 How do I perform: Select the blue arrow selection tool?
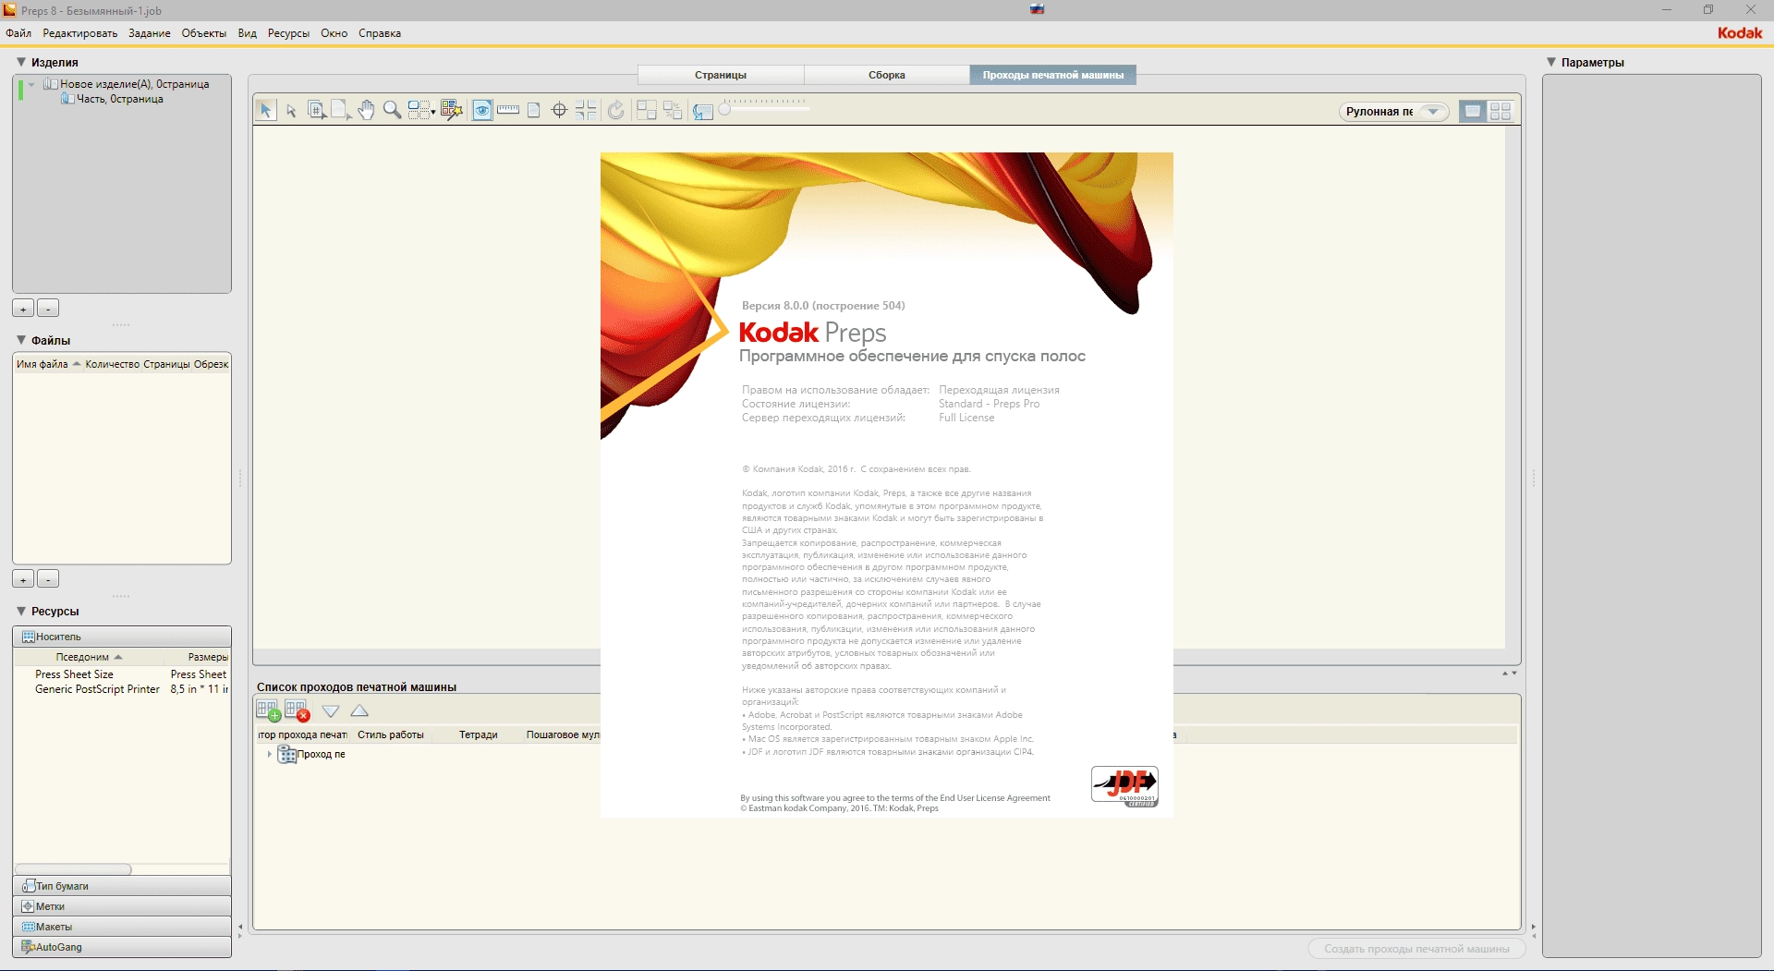(265, 110)
